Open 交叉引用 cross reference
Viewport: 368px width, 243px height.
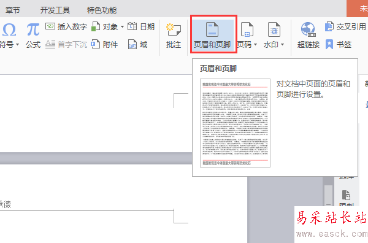345,27
